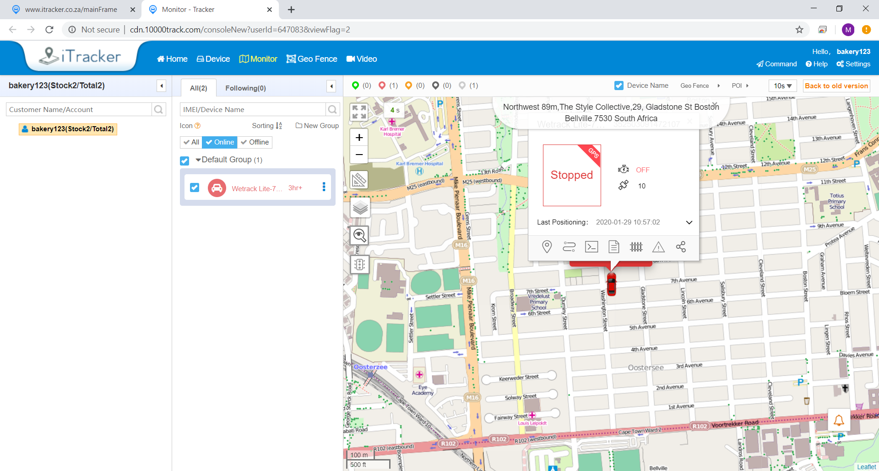Uncheck the Wetrack Lite device checkbox
879x471 pixels.
coord(195,187)
